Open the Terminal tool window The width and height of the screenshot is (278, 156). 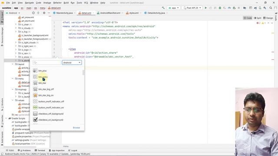40,150
